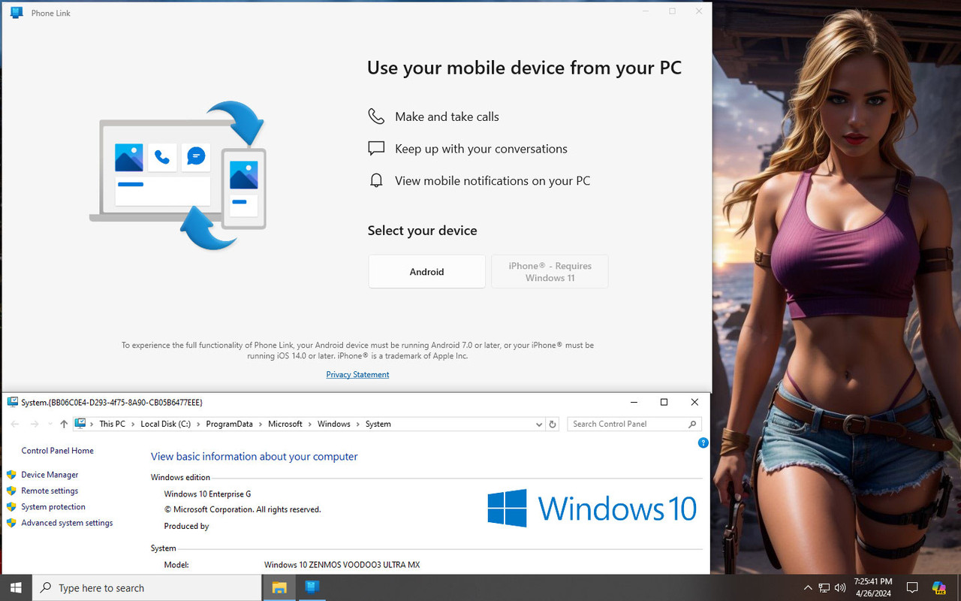Screen dimensions: 961x601
Task: Click the Copilot icon in taskbar
Action: pos(939,587)
